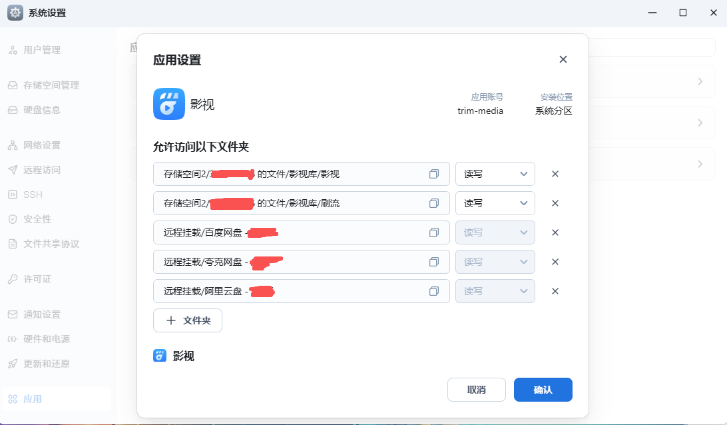Image resolution: width=727 pixels, height=425 pixels.
Task: Click the 系统设置 gear icon in title bar
Action: tap(15, 13)
